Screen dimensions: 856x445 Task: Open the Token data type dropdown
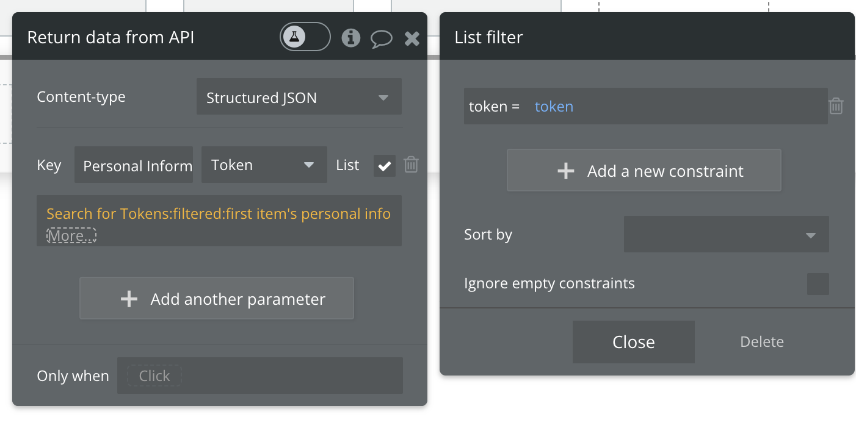point(264,165)
